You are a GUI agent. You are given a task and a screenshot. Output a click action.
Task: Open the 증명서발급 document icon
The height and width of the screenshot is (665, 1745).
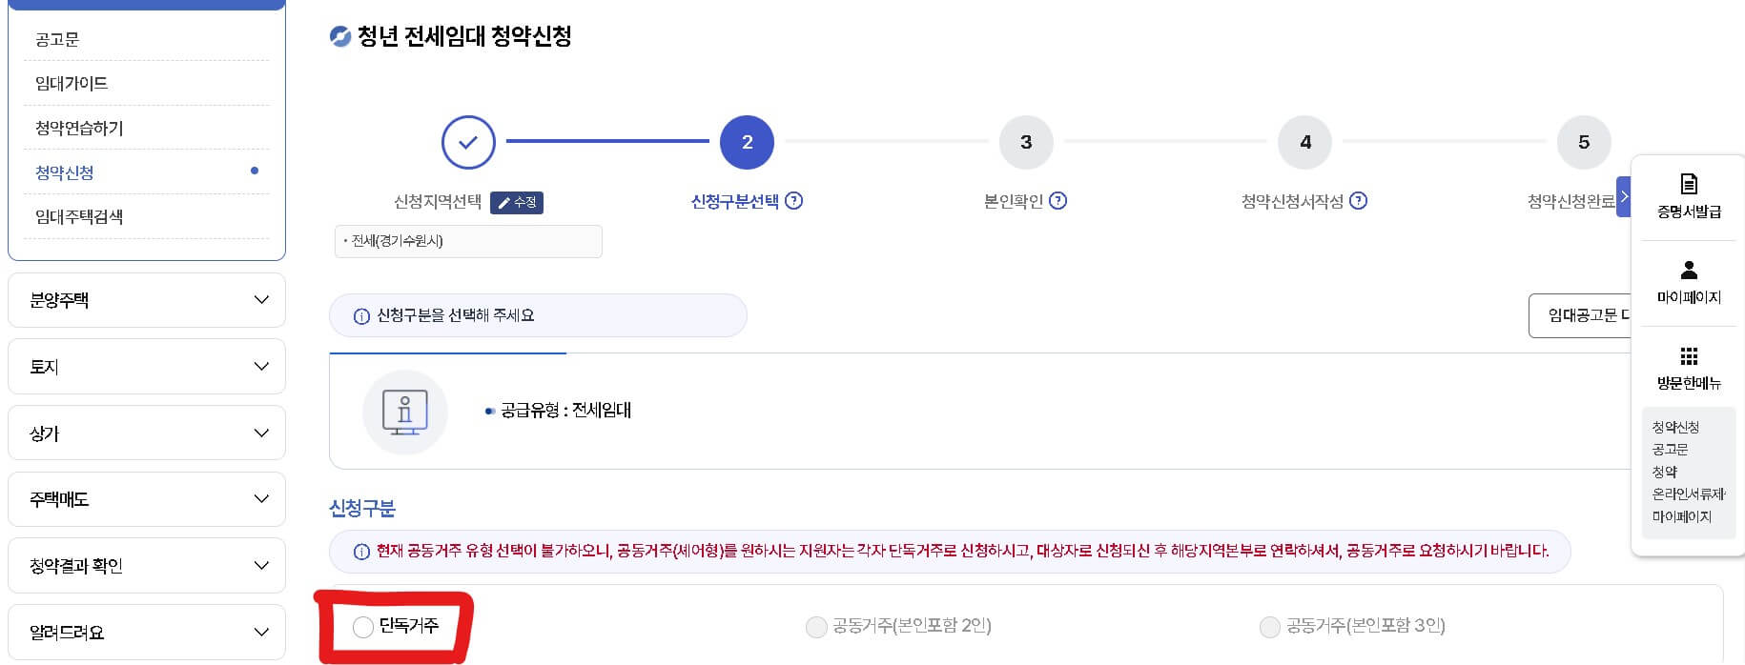[x=1689, y=186]
